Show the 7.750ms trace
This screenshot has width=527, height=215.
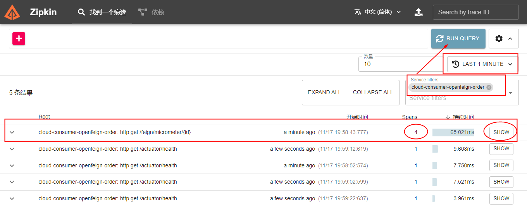(x=501, y=165)
